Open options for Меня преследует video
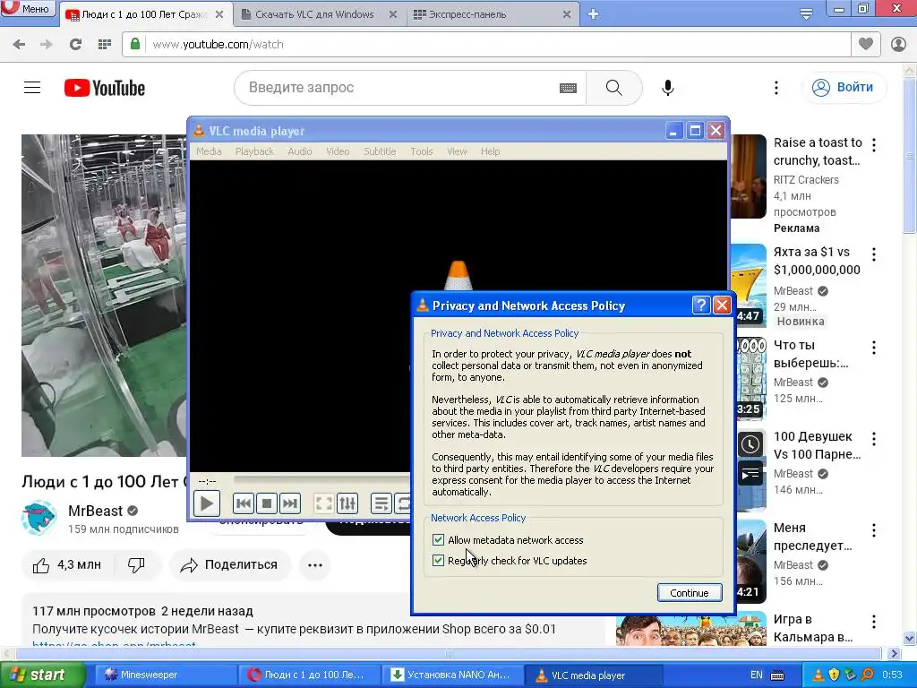The height and width of the screenshot is (688, 917). (x=874, y=530)
